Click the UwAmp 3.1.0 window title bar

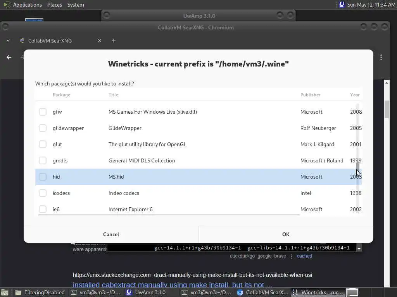(x=199, y=16)
